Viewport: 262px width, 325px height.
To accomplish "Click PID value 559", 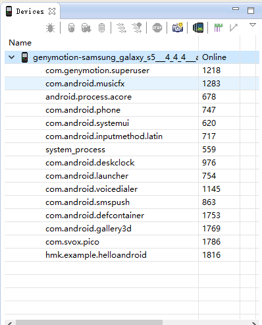I will (209, 150).
